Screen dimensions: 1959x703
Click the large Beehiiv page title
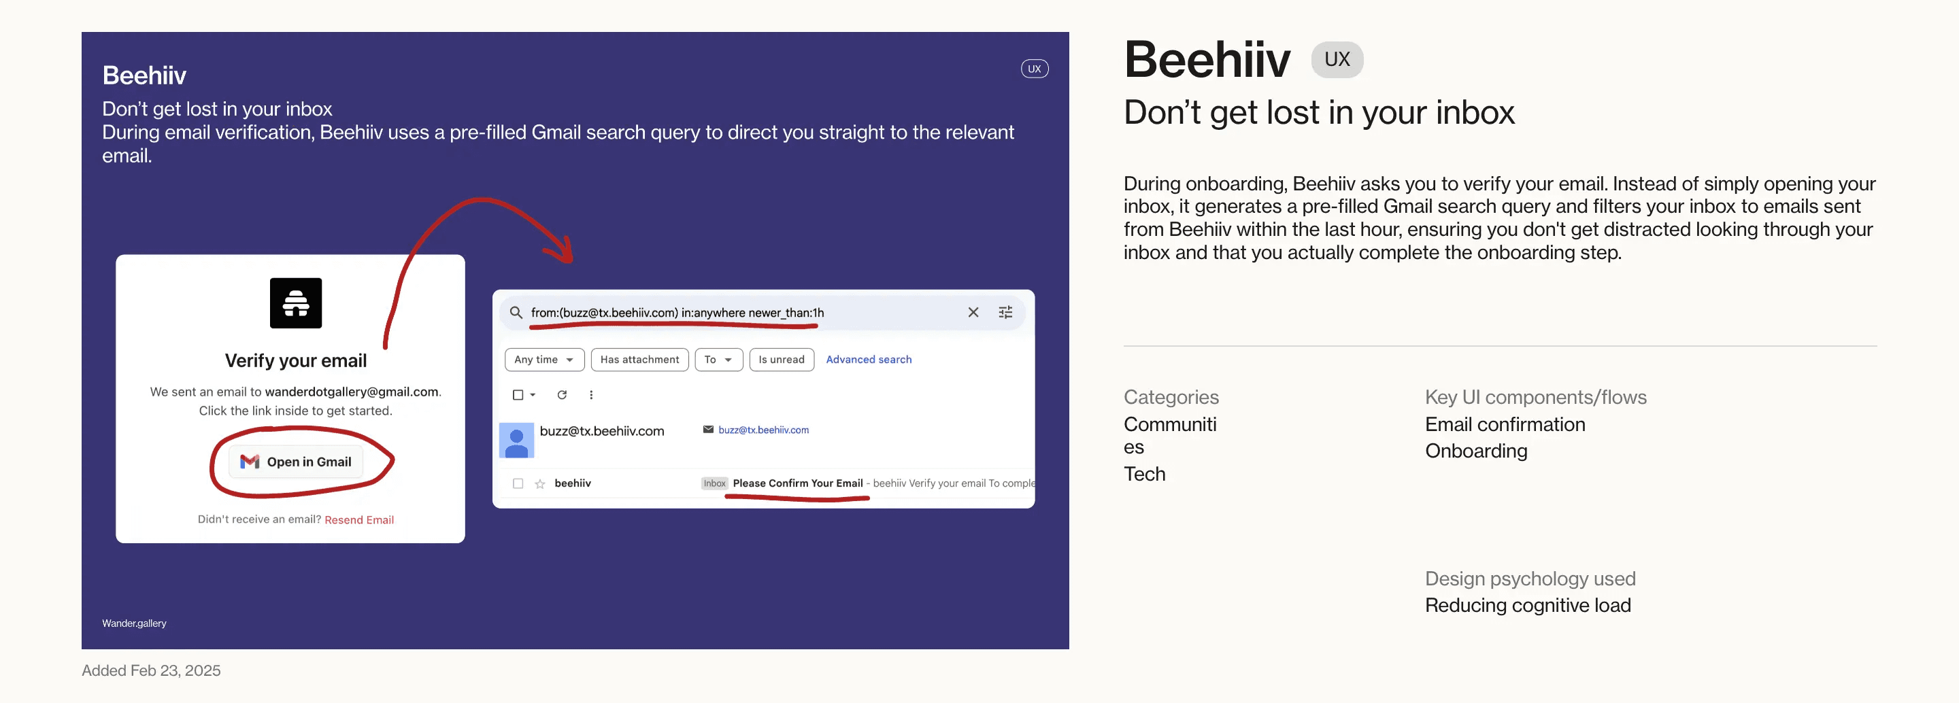pos(1206,59)
